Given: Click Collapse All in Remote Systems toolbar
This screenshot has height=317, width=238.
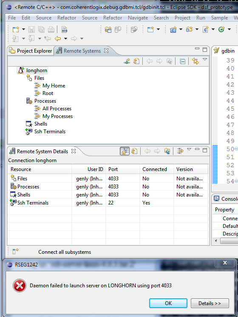Looking at the screenshot, I should pos(182,61).
